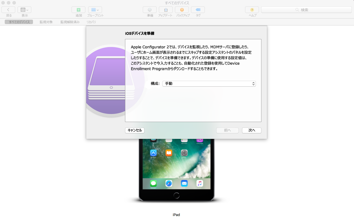Click the キャンセル button

pos(135,130)
